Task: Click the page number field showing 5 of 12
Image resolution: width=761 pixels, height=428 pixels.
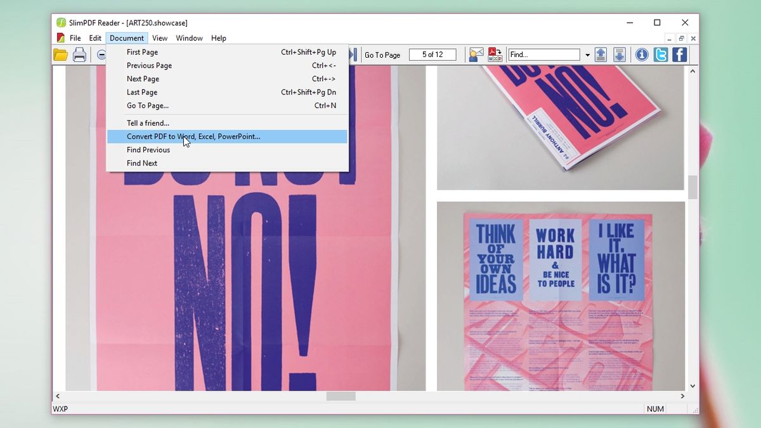Action: [433, 55]
